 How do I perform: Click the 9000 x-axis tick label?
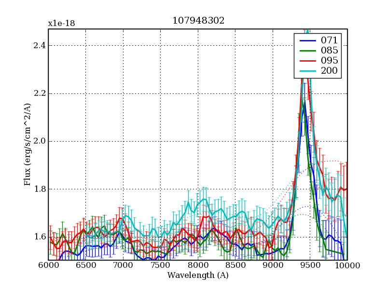pyautogui.click(x=273, y=265)
